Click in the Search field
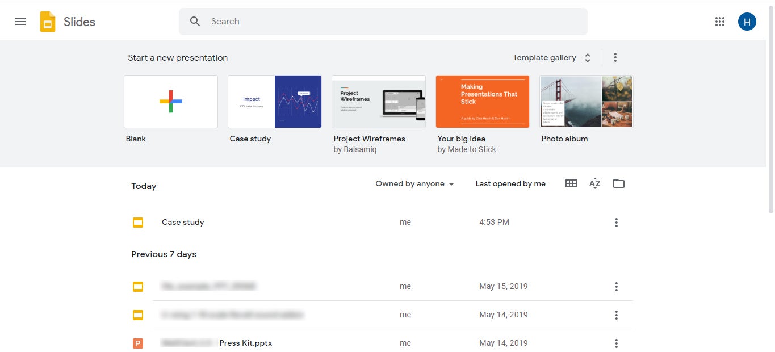This screenshot has width=775, height=352. click(383, 22)
